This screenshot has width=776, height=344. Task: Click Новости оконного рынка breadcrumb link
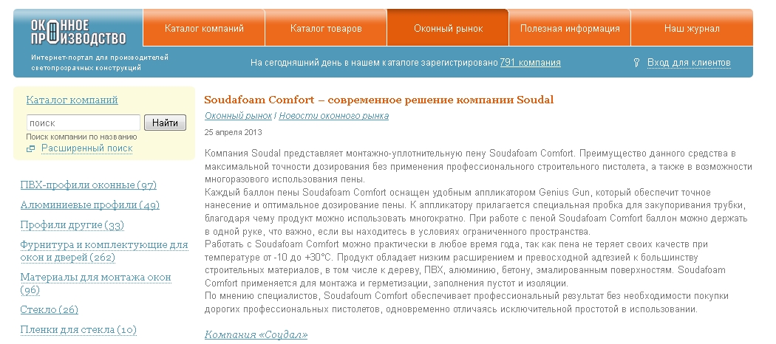click(x=333, y=116)
